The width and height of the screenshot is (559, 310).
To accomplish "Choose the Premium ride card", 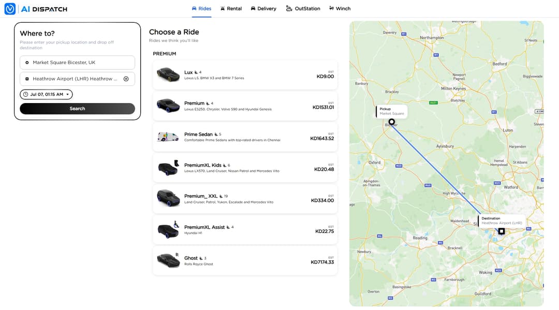I will (245, 106).
